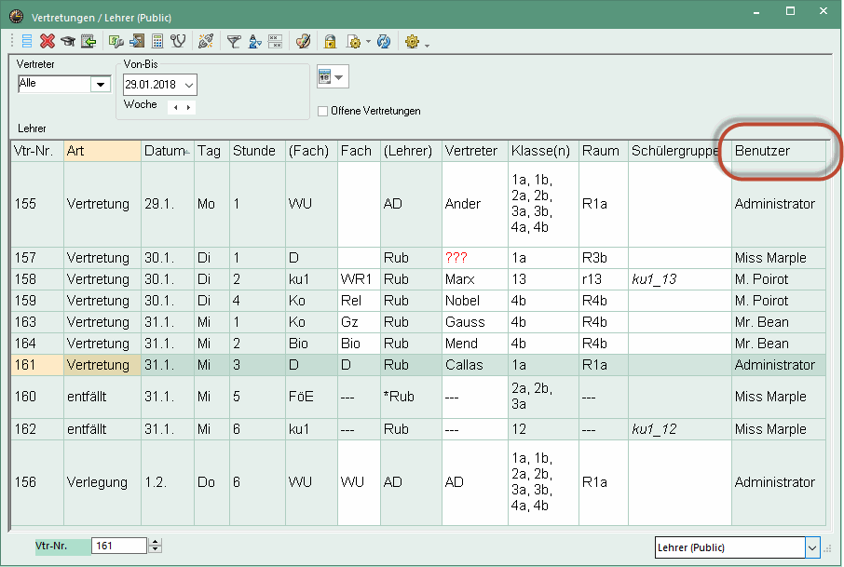Open the Vertreter combo text field 'Alle'
The width and height of the screenshot is (844, 567).
pyautogui.click(x=54, y=84)
